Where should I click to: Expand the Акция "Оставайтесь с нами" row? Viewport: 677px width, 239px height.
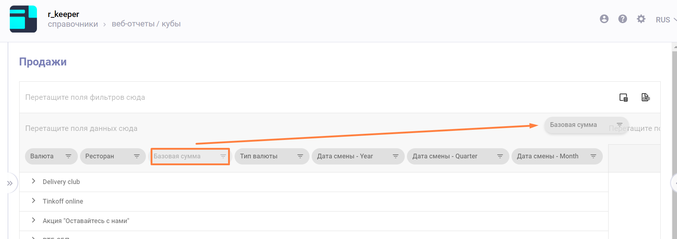[34, 220]
